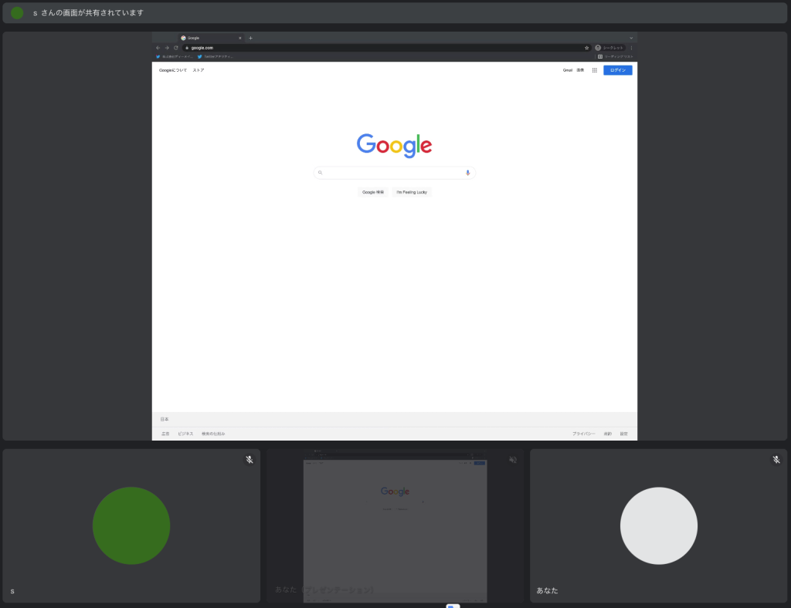Click the 日本 region text in footer

click(x=165, y=419)
